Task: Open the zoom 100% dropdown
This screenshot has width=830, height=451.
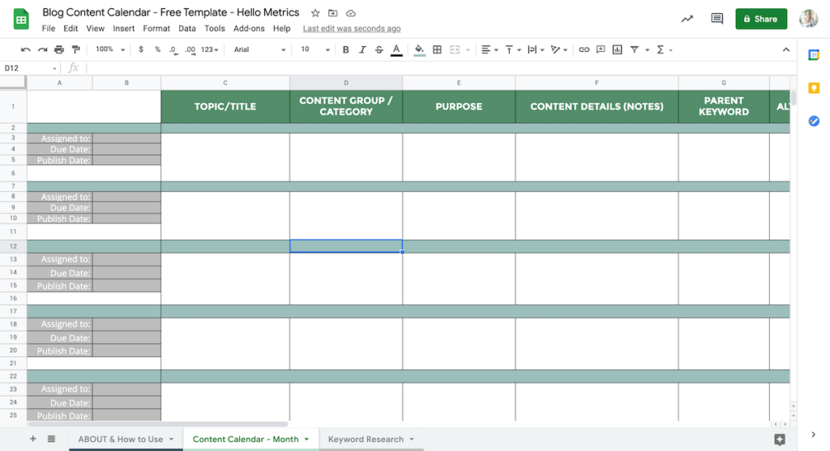Action: point(109,49)
